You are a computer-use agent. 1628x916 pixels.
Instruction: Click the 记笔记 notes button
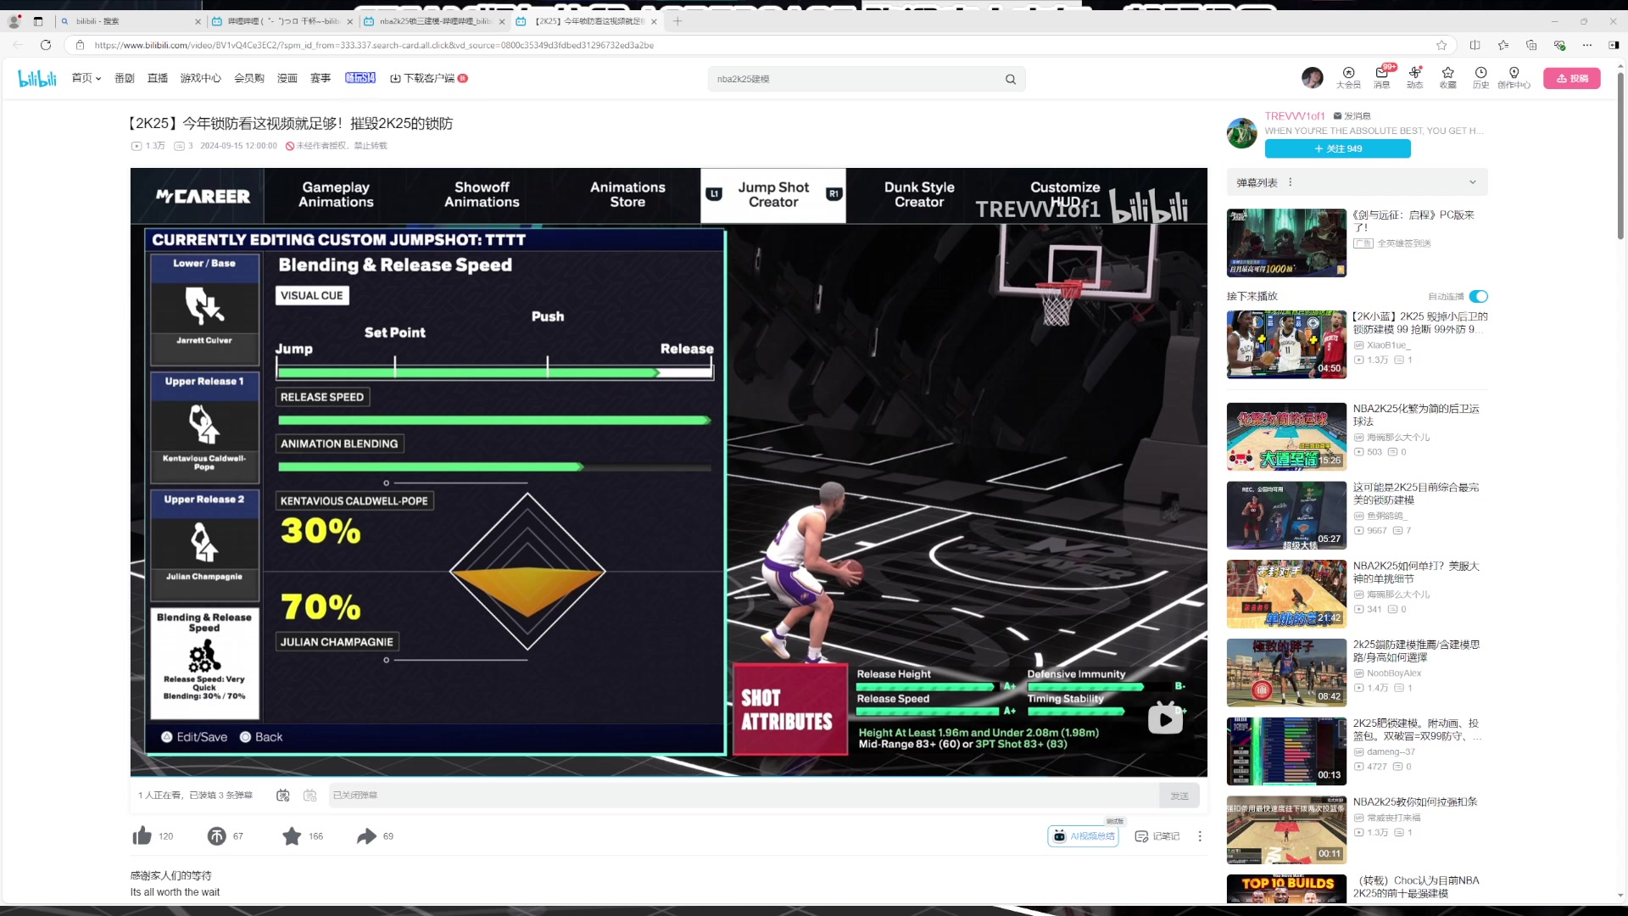click(x=1157, y=836)
